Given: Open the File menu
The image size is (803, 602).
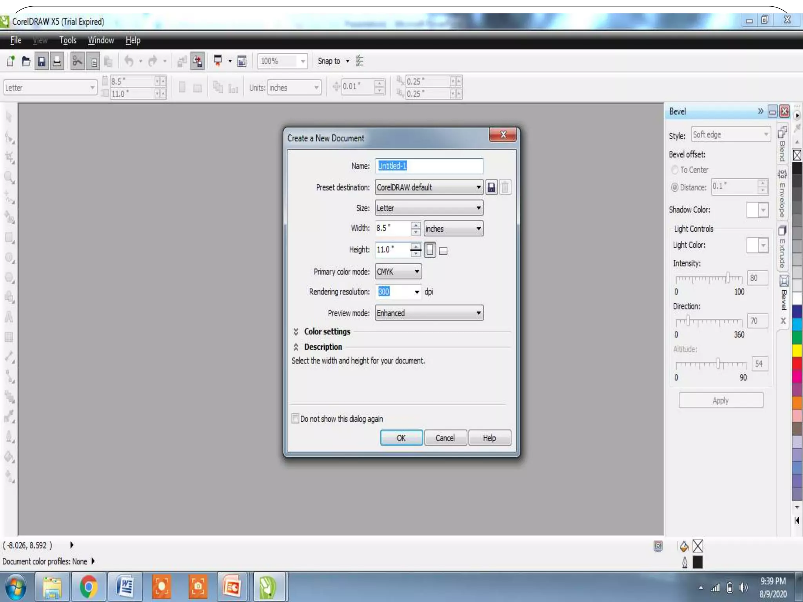Looking at the screenshot, I should click(16, 40).
